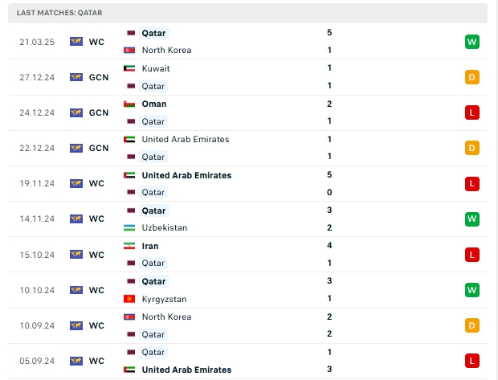Click the Kyrgyzstan flag icon
This screenshot has height=380, width=498.
(129, 299)
